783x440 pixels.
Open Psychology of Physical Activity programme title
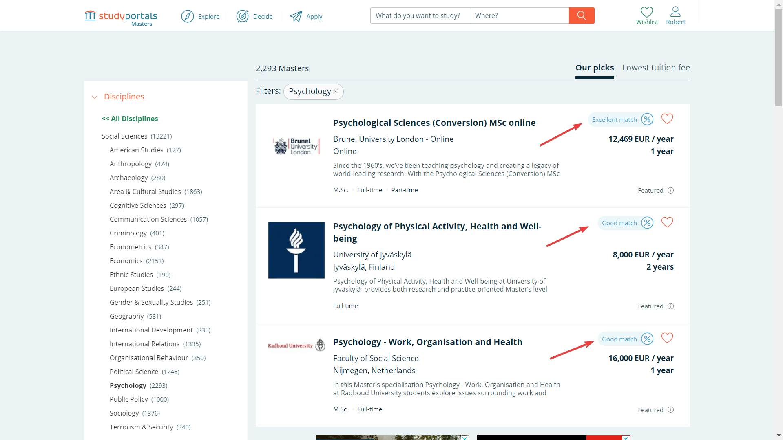(x=437, y=232)
